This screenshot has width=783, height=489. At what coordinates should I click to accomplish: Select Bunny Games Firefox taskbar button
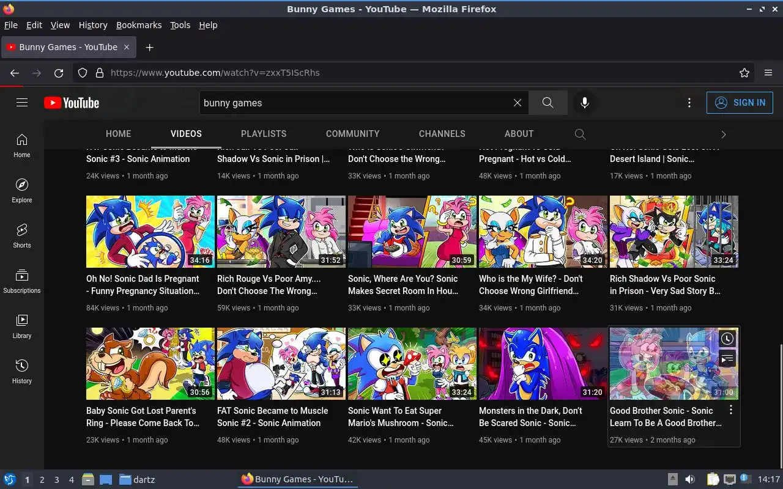click(298, 479)
